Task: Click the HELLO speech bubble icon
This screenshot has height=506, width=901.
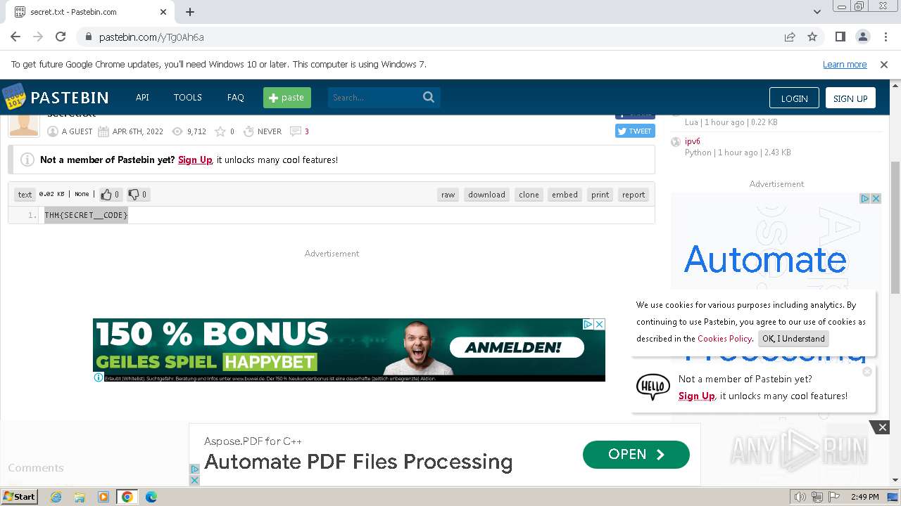Action: [x=653, y=387]
